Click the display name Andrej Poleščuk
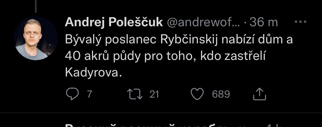322x127 pixels. 114,23
